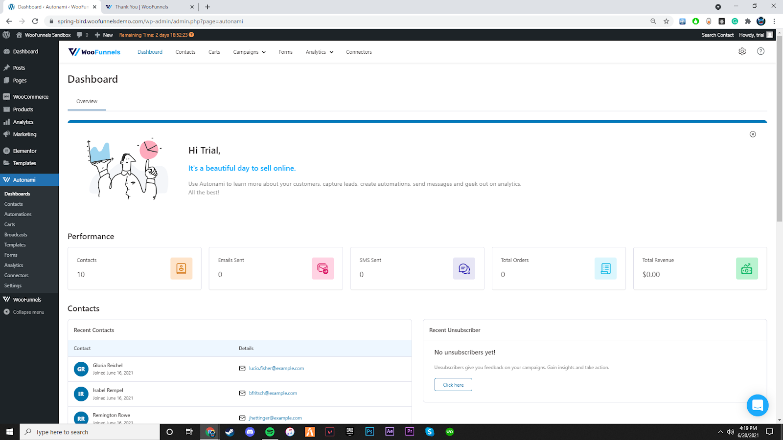783x440 pixels.
Task: Click the browser address bar
Action: [x=347, y=21]
